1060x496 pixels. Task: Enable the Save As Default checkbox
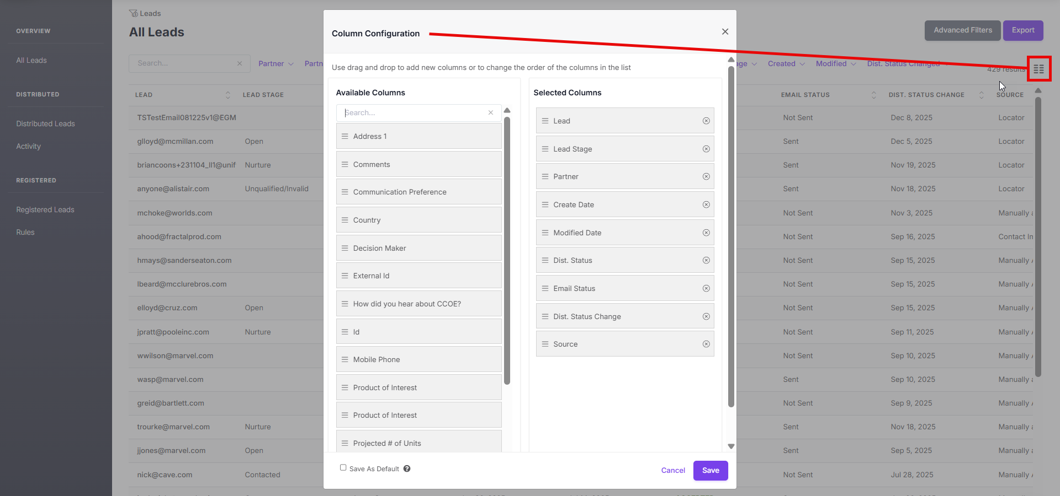click(343, 468)
